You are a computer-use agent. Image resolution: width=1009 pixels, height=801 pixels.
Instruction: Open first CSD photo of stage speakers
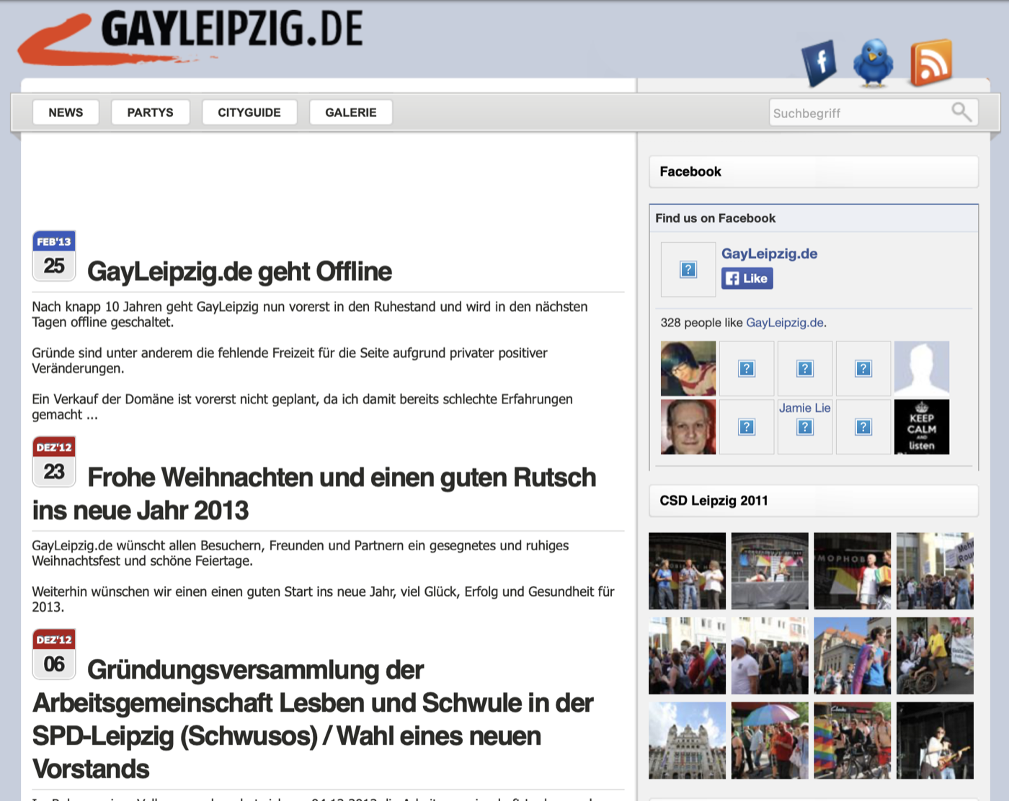(x=688, y=571)
